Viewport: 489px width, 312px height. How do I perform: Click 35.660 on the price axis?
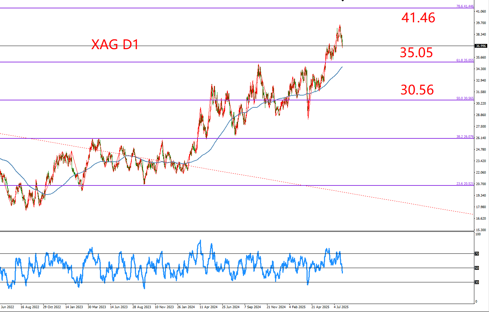[x=481, y=58]
